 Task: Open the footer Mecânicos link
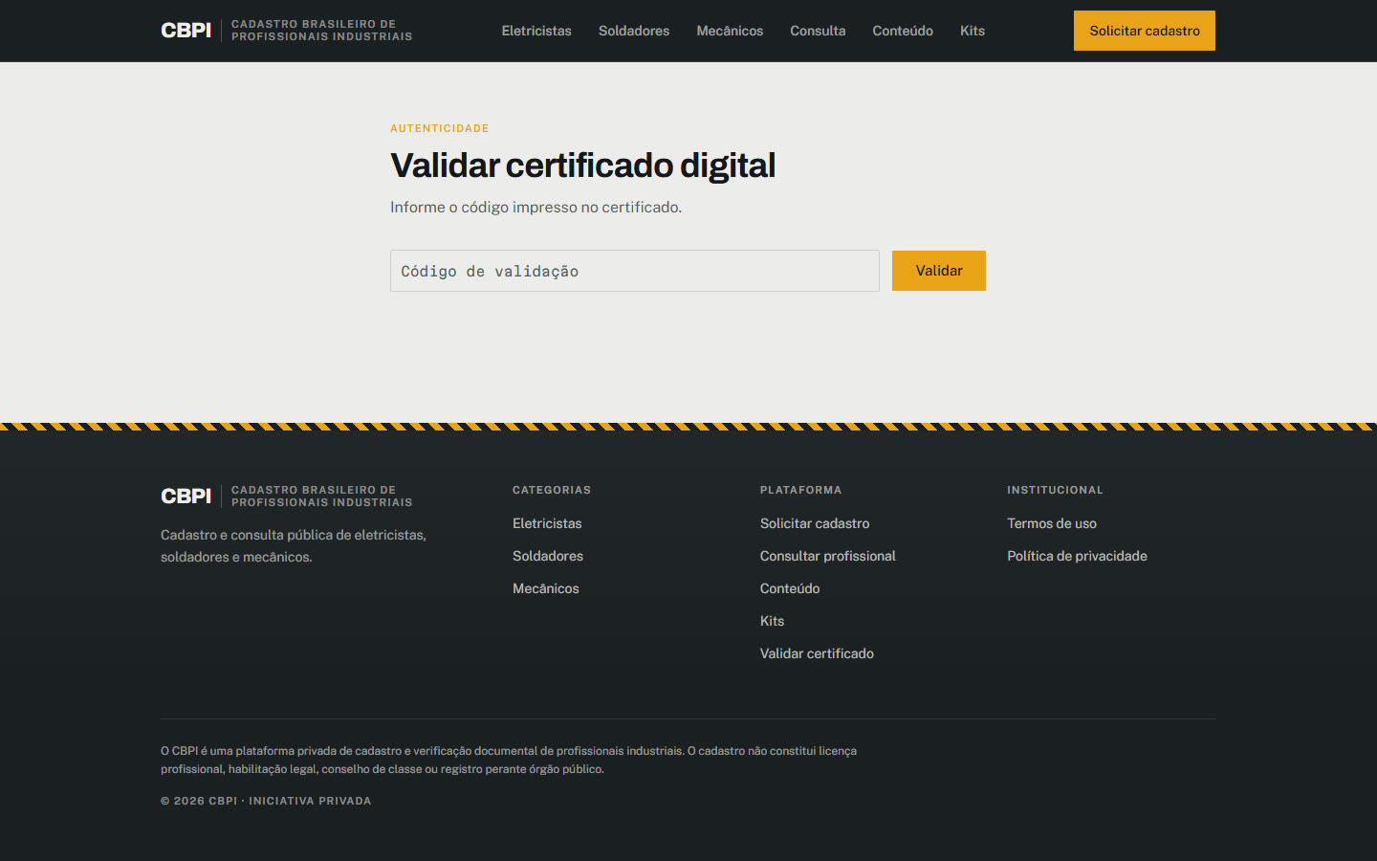coord(546,588)
